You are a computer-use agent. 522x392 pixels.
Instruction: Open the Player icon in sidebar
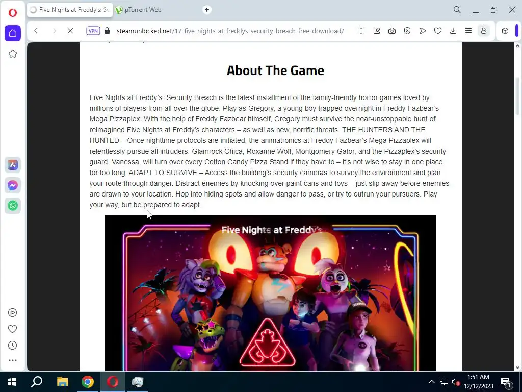click(x=12, y=313)
